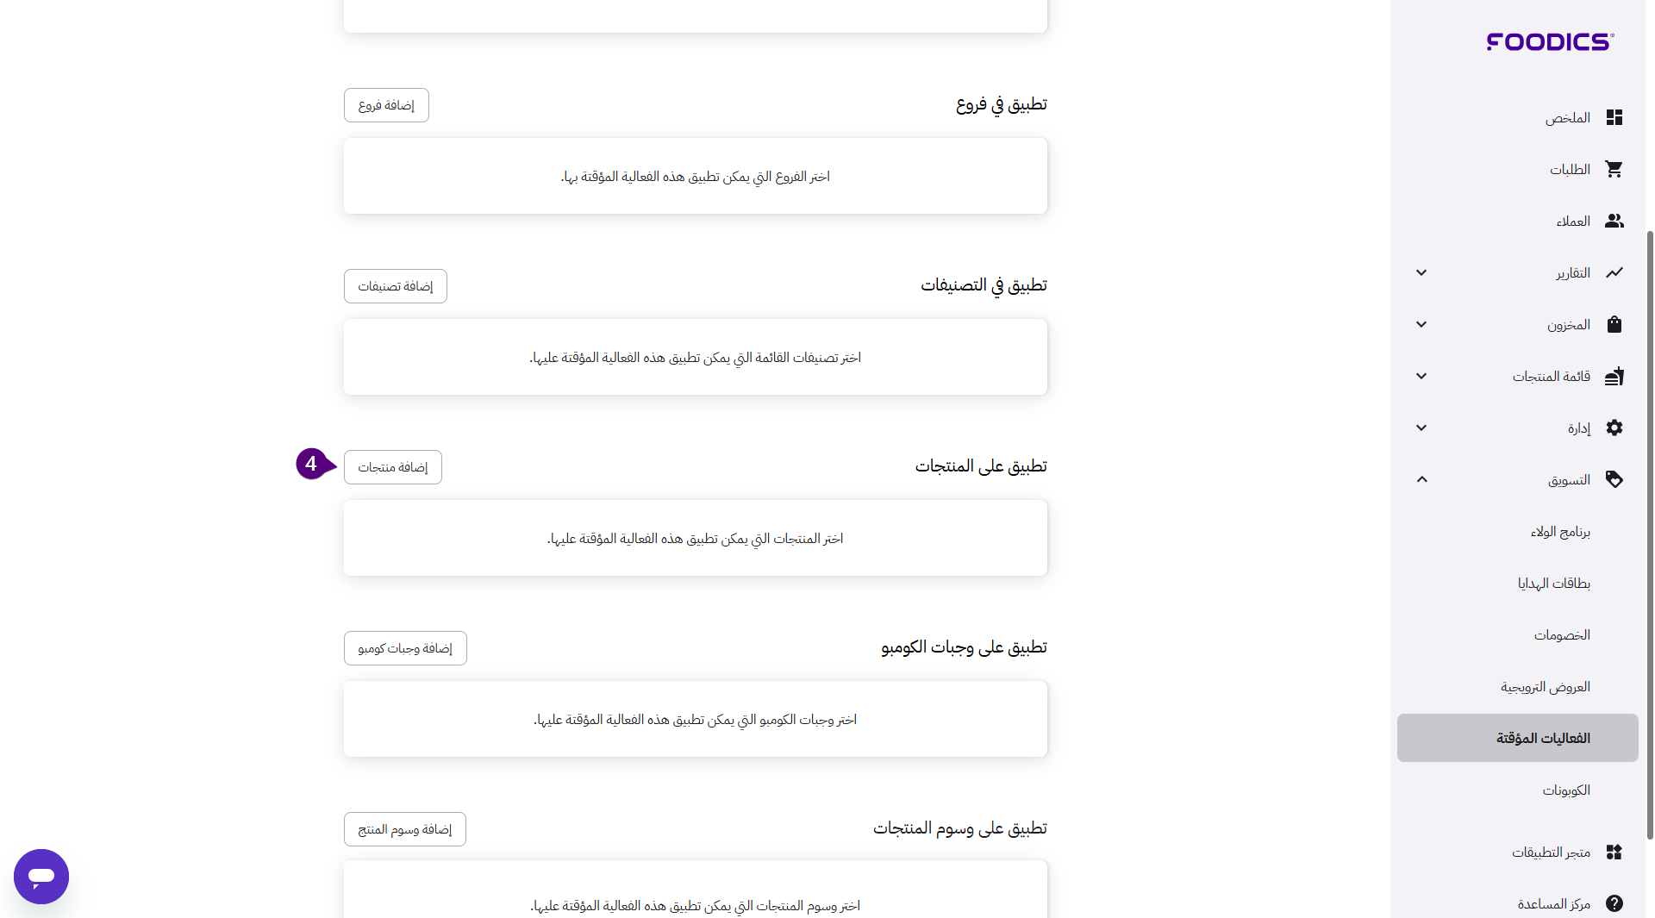Click the orders shopping cart icon

(1614, 170)
